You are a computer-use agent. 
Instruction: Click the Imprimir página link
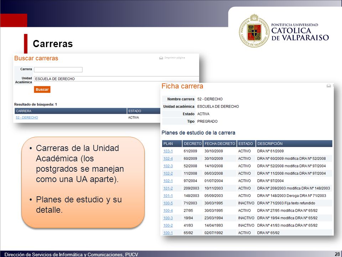click(175, 58)
